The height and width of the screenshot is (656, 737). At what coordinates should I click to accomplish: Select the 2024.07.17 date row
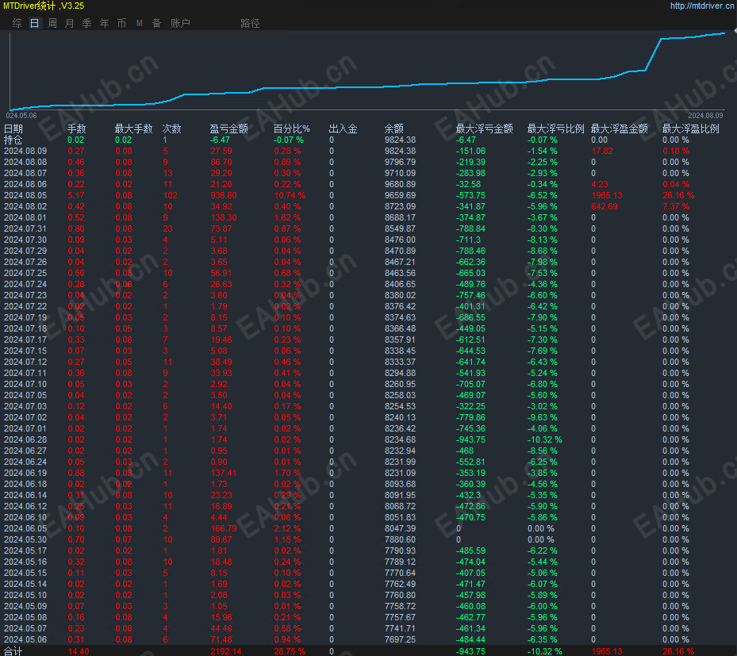pos(25,340)
